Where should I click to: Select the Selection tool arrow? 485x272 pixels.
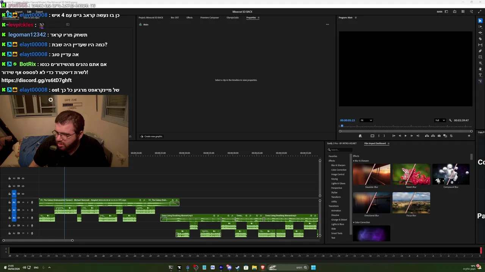(480, 21)
